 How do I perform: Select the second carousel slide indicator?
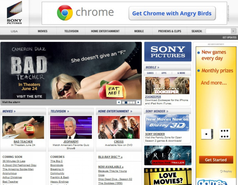(126, 103)
